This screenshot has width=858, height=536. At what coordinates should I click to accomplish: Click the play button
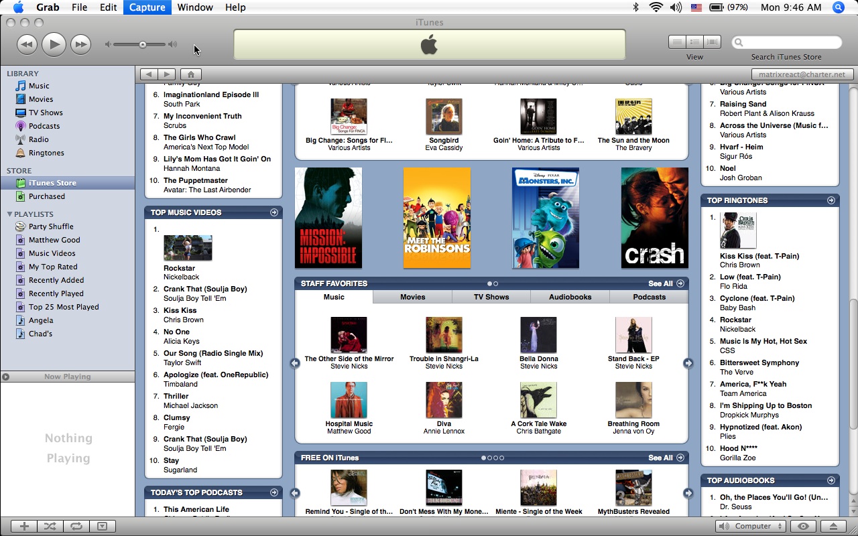(54, 45)
